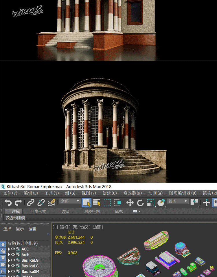Open the 创建(C) menu
This screenshot has height=277, width=217.
pos(109,193)
